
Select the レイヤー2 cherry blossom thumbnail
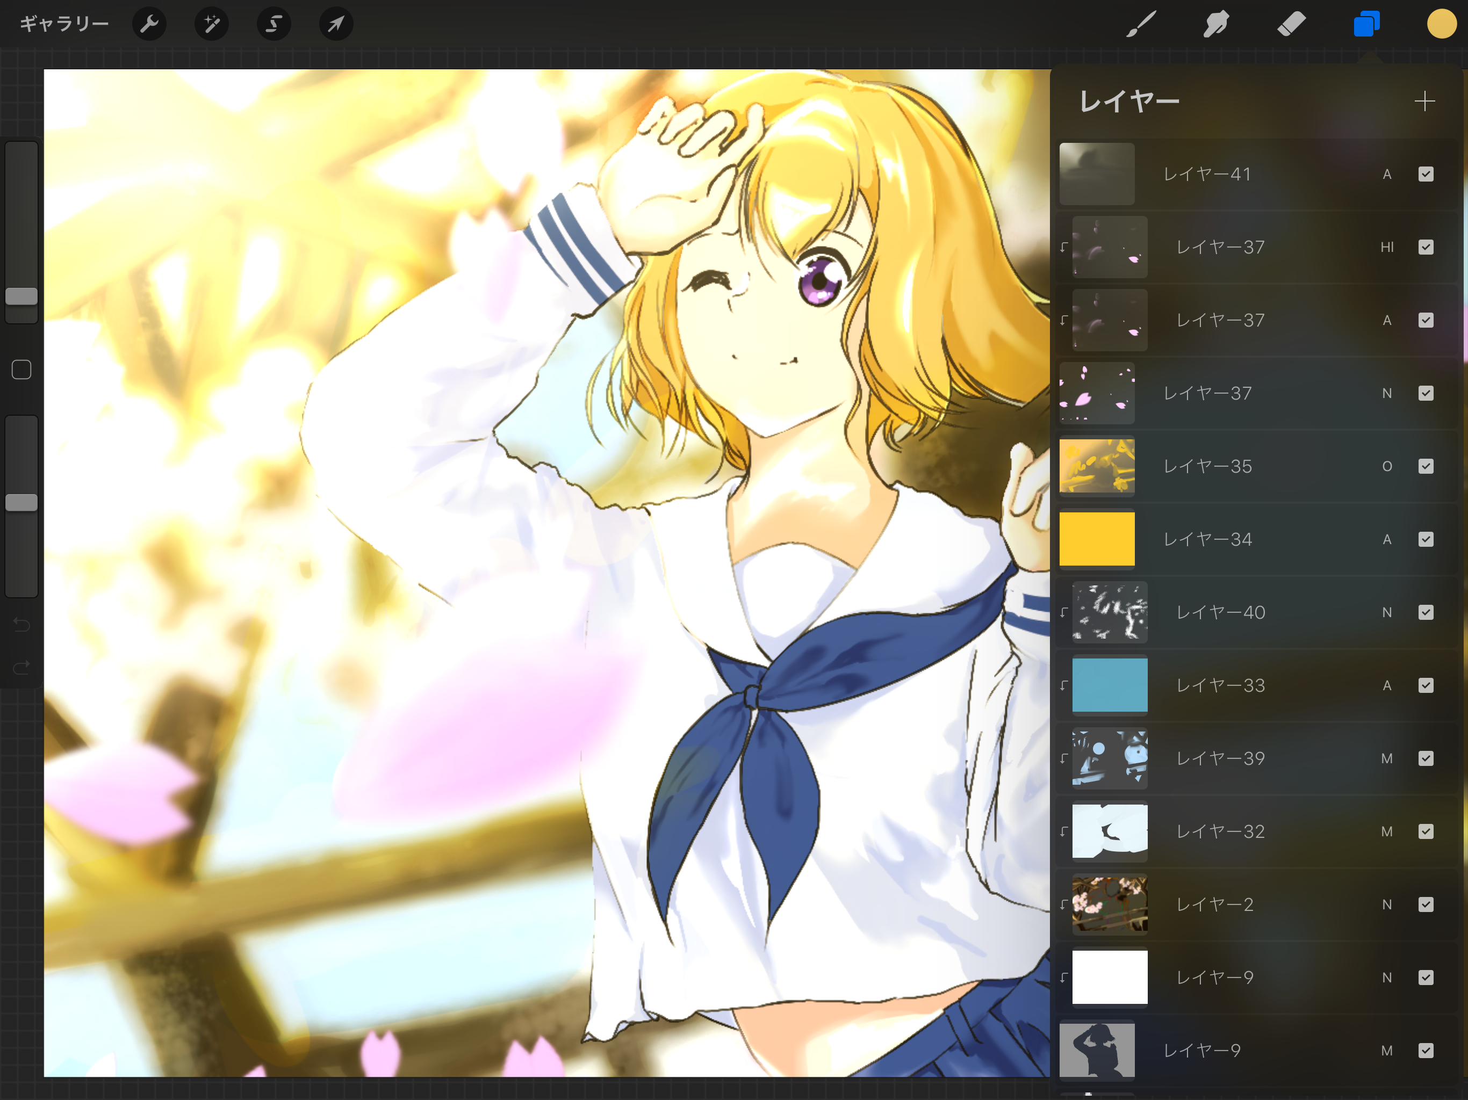coord(1110,903)
